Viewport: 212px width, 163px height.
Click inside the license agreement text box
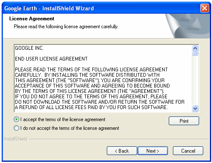[103, 78]
